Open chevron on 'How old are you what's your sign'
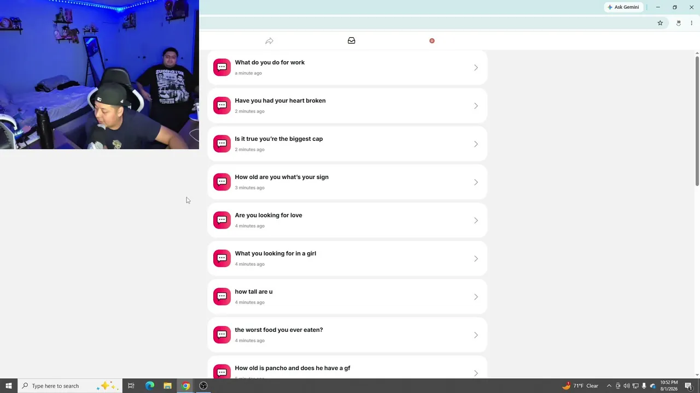Viewport: 700px width, 393px height. [x=476, y=182]
